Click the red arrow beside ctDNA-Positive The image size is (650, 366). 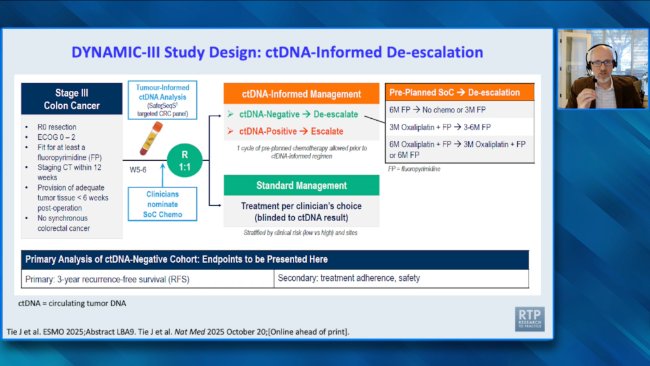tap(231, 132)
